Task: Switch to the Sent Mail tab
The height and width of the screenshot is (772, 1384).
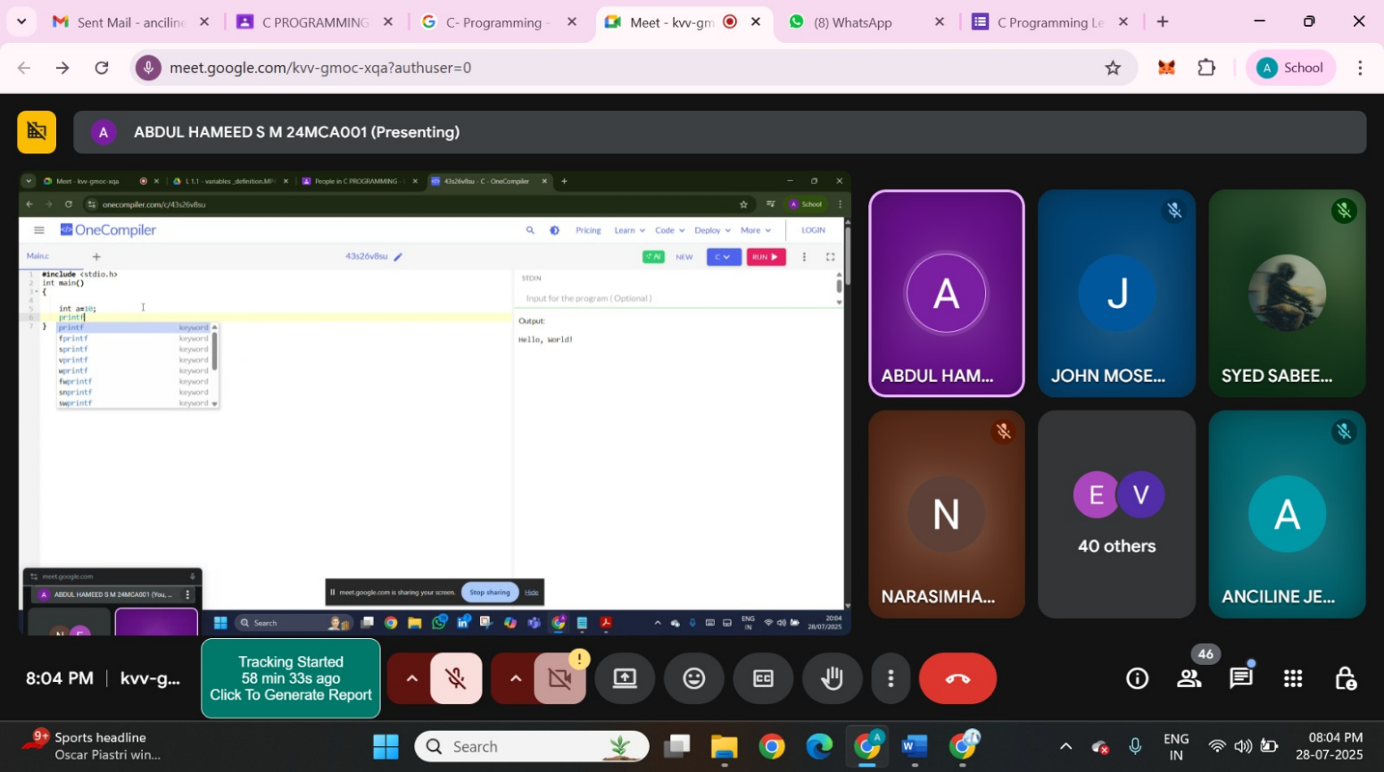Action: (x=130, y=22)
